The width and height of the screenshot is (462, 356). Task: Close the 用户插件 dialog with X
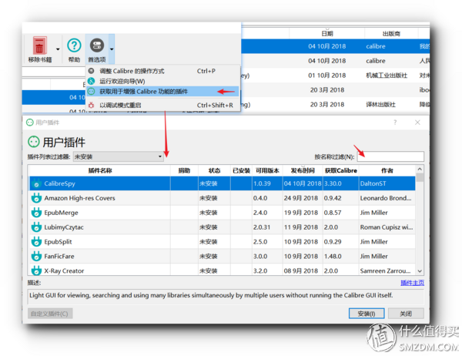pos(417,123)
